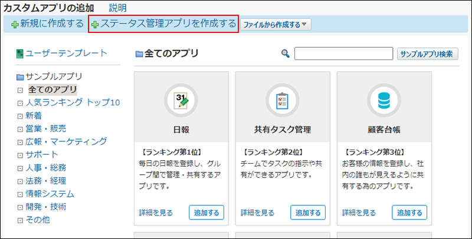Open 詳細を見る for 共有タスク管理
The height and width of the screenshot is (239, 472).
coord(257,213)
